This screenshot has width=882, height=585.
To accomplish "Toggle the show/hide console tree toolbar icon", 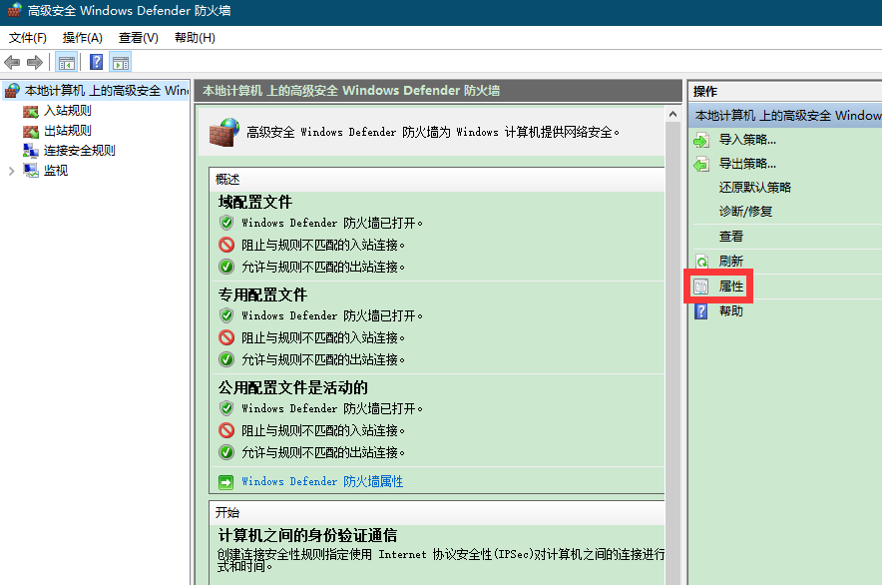I will pyautogui.click(x=67, y=63).
